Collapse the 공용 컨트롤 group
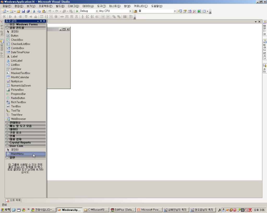 coord(7,28)
